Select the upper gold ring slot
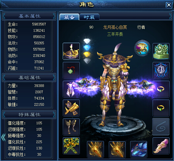Image resolution: width=174 pixels, height=161 pixels. click(161, 89)
